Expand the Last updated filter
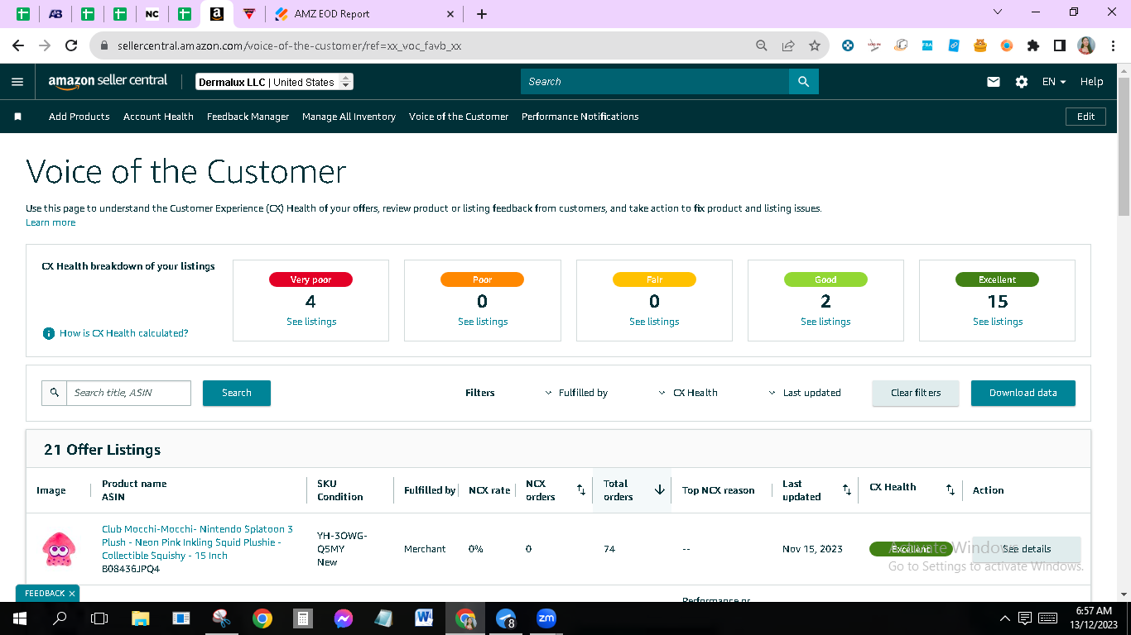This screenshot has width=1131, height=635. pyautogui.click(x=805, y=393)
